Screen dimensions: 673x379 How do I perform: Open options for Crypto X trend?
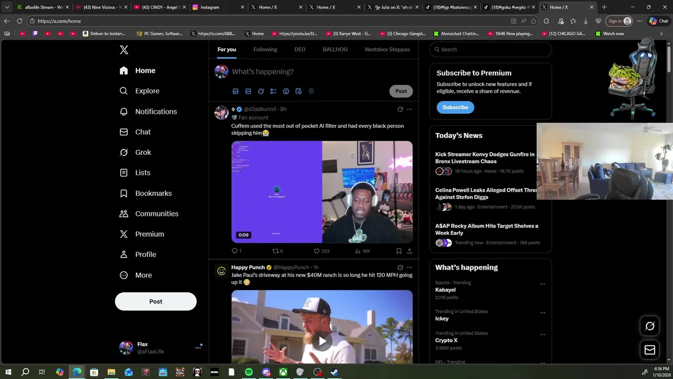tap(543, 334)
